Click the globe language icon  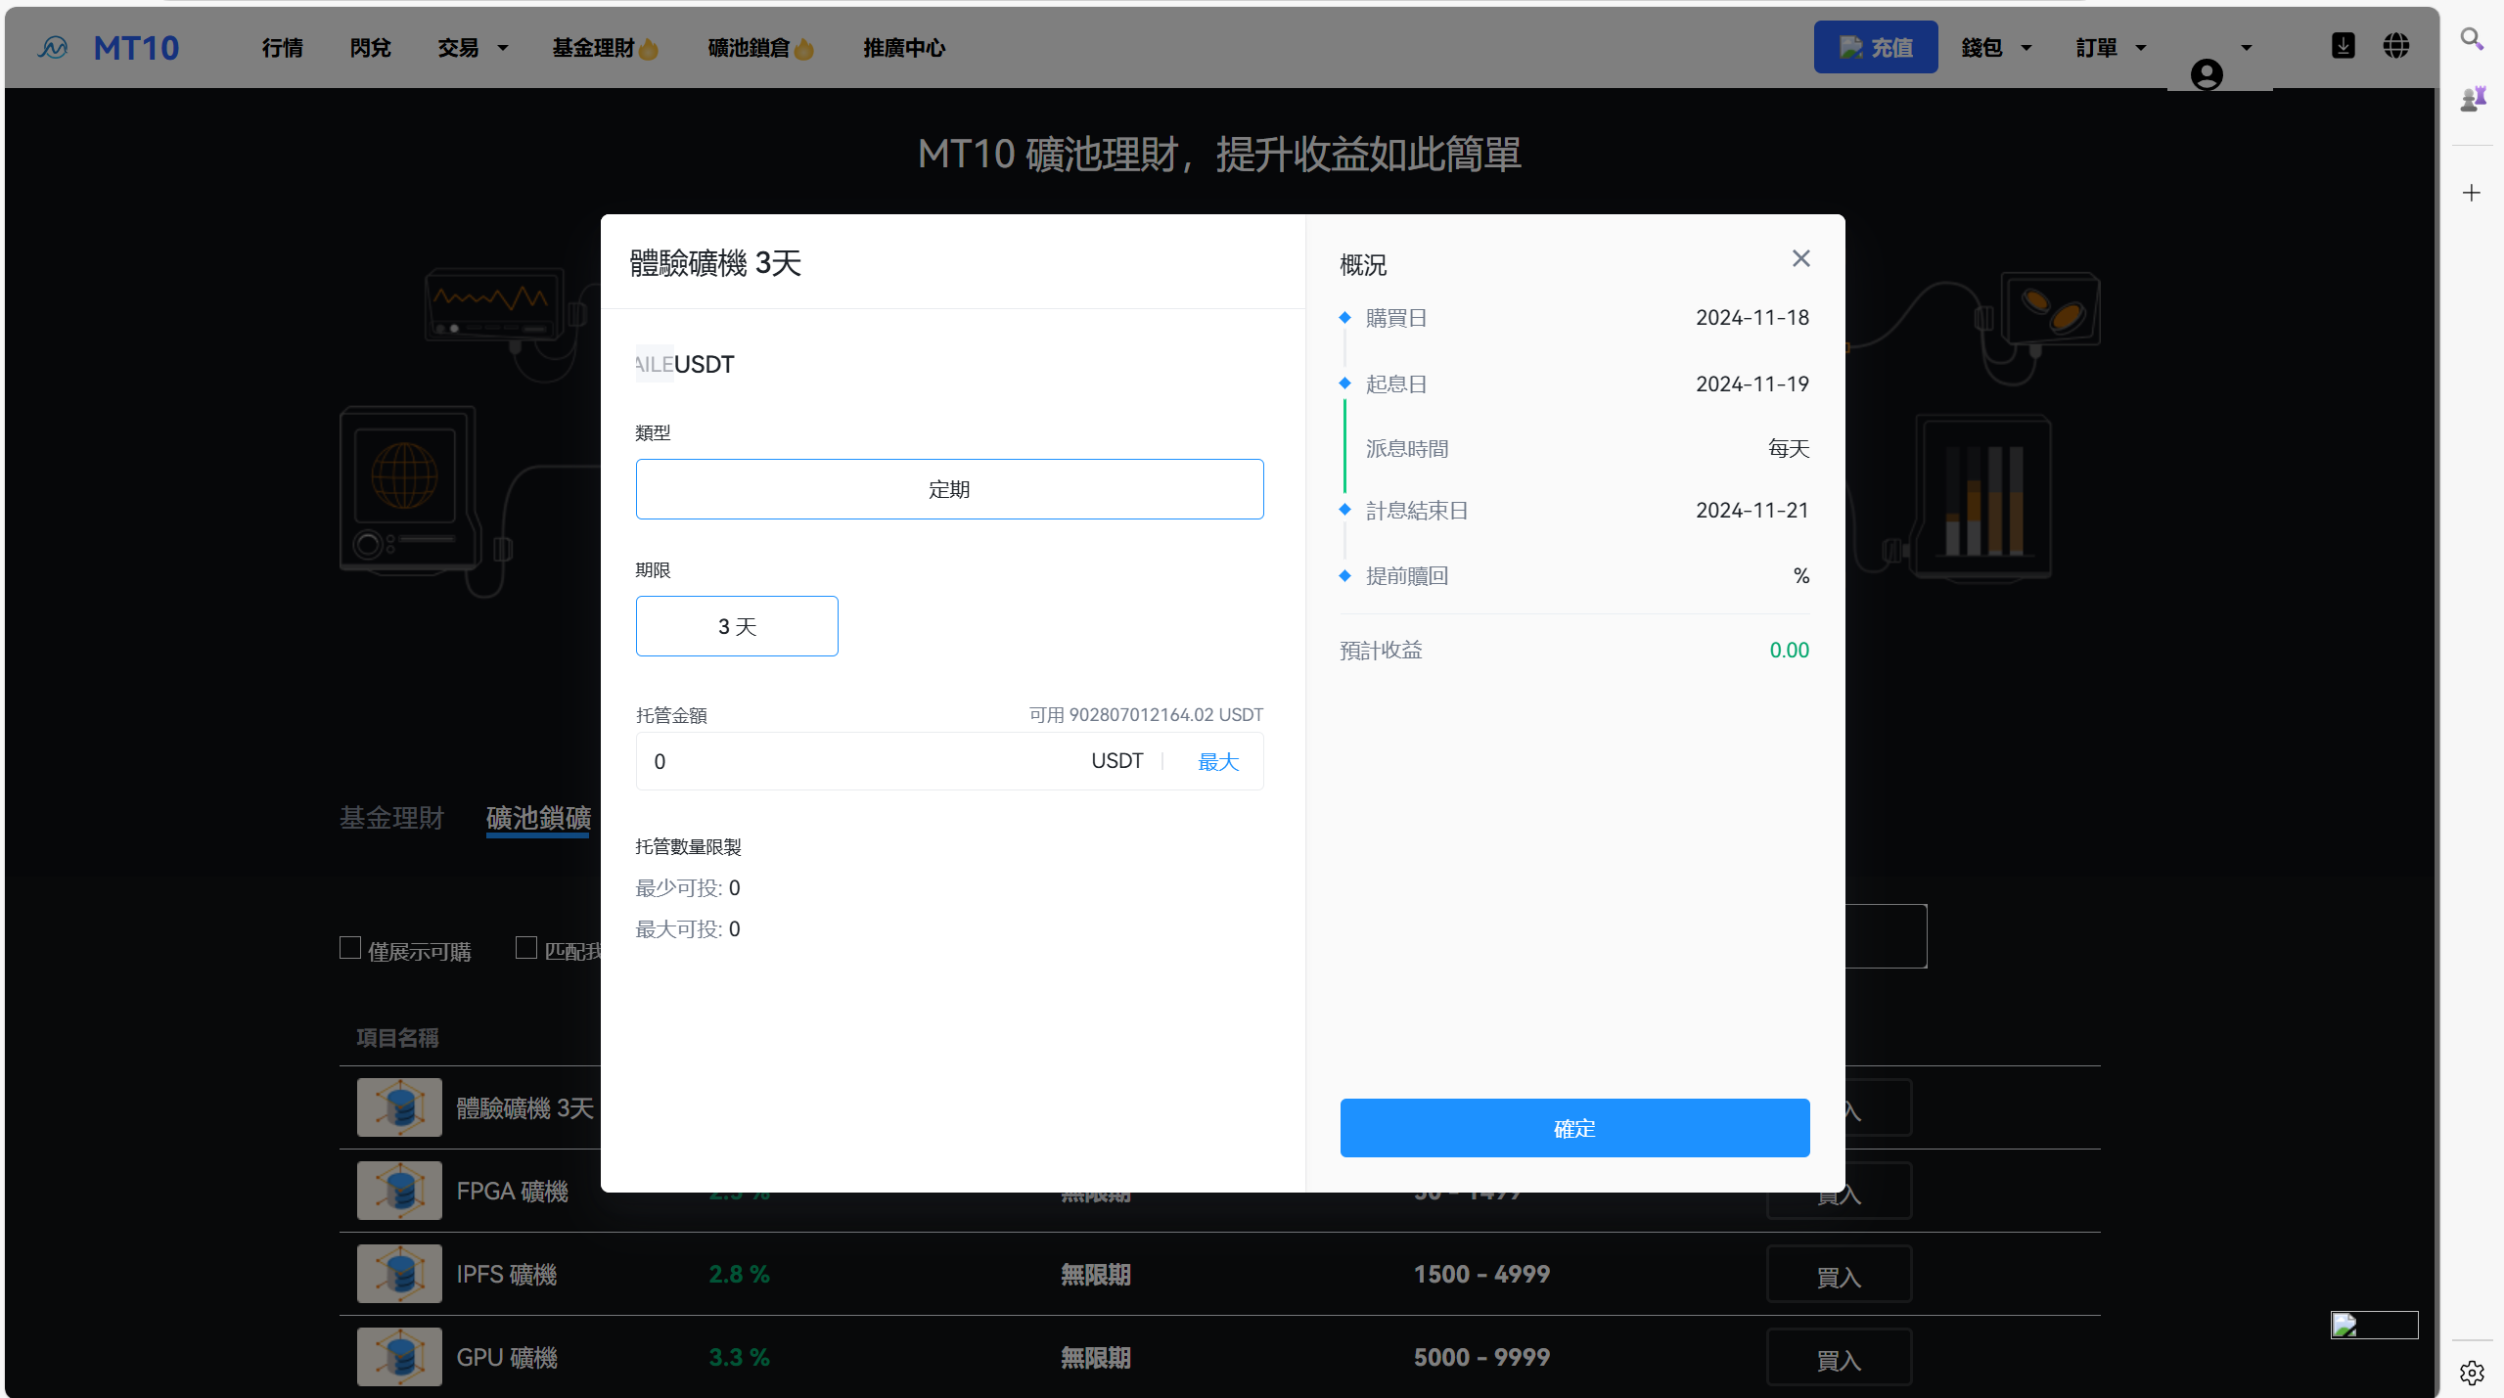(2396, 46)
